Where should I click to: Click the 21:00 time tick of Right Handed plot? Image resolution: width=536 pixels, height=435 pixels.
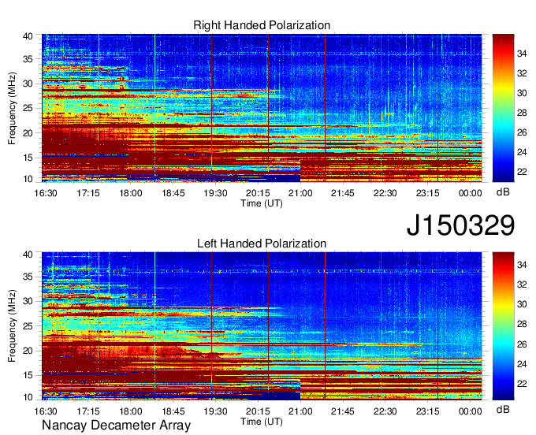tap(300, 193)
